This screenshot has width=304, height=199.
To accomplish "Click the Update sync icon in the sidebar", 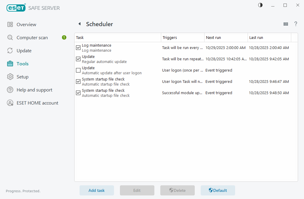I will tap(10, 50).
